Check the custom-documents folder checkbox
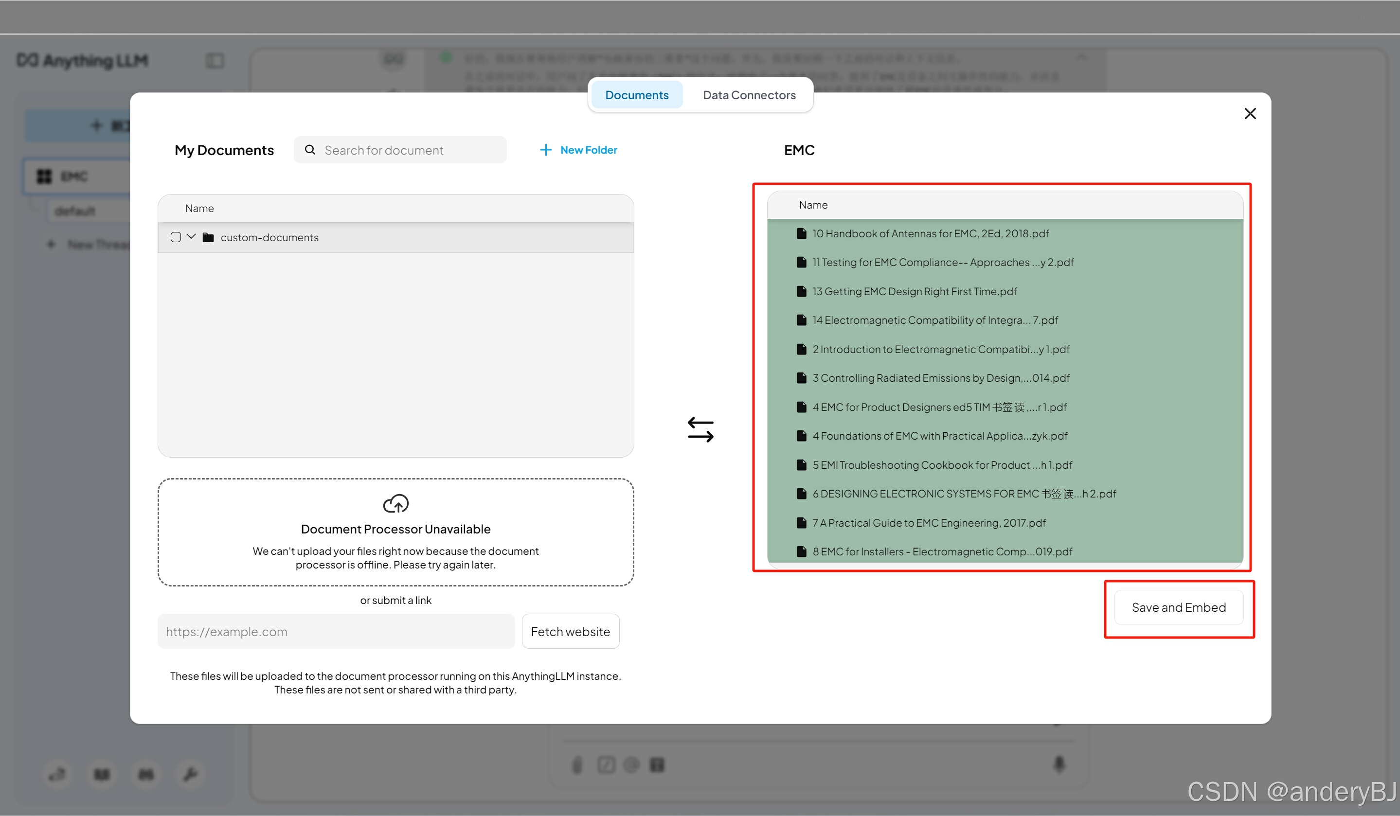This screenshot has height=816, width=1400. coord(176,237)
